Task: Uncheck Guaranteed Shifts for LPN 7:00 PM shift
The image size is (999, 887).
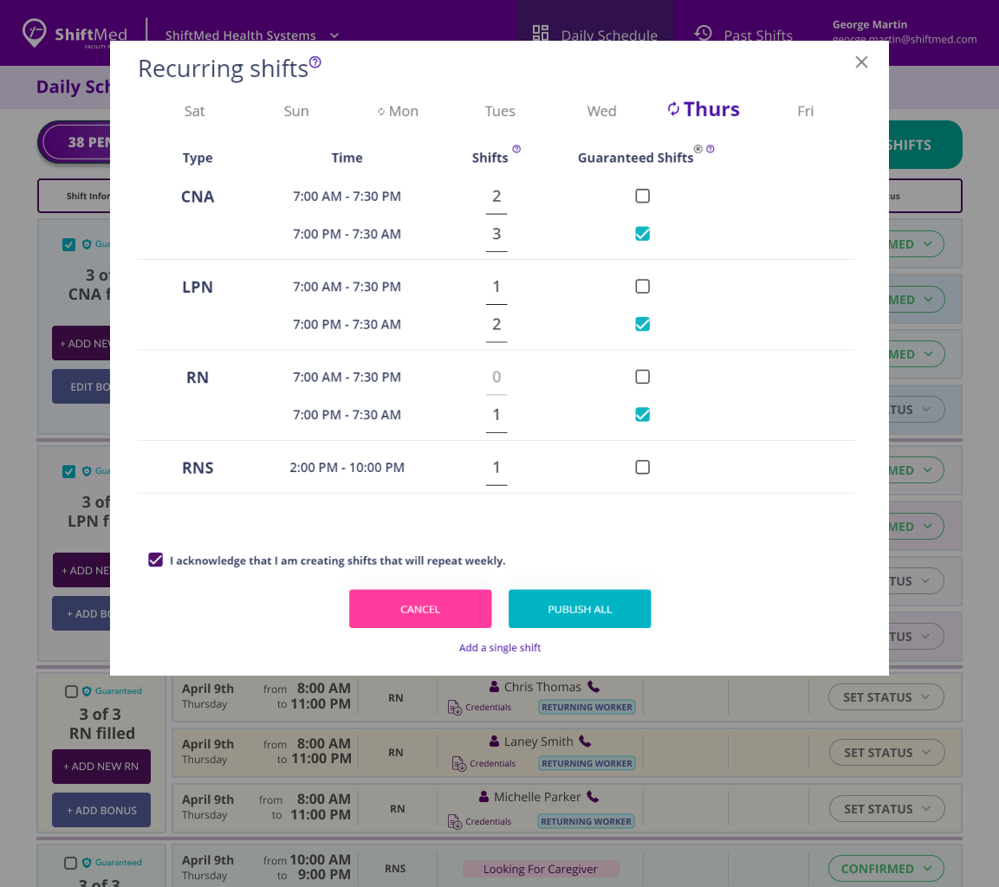Action: [x=642, y=325]
